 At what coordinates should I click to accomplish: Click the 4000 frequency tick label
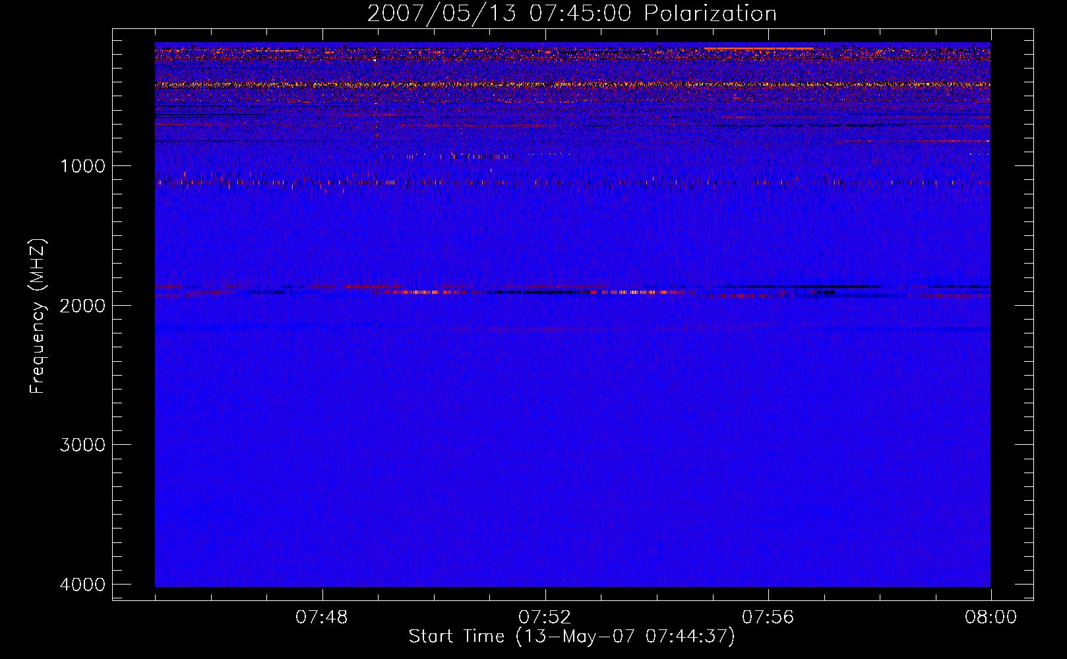(82, 585)
